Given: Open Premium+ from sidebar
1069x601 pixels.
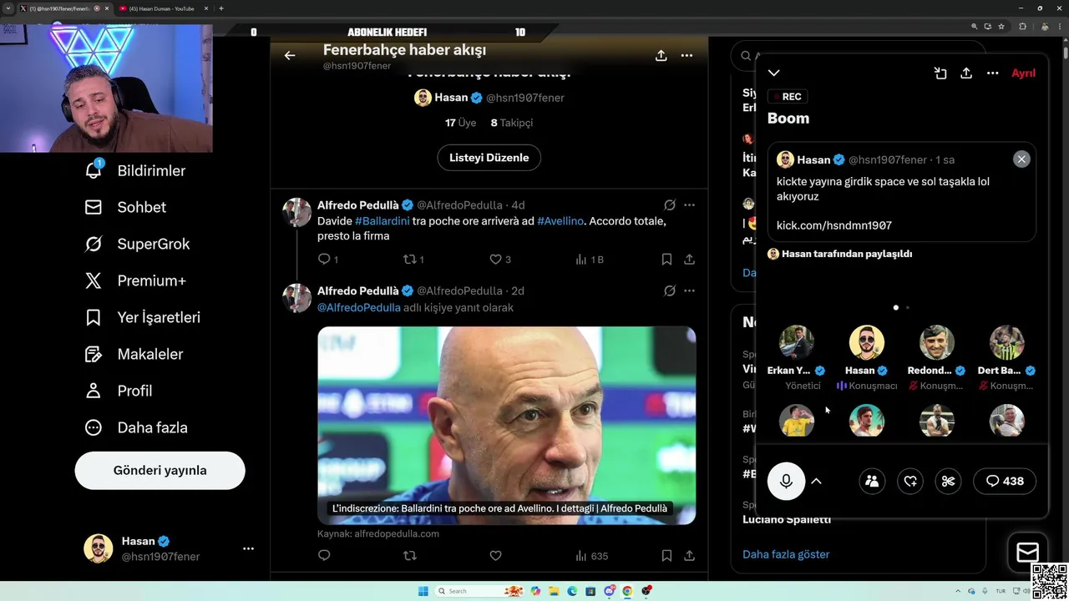Looking at the screenshot, I should pyautogui.click(x=135, y=280).
